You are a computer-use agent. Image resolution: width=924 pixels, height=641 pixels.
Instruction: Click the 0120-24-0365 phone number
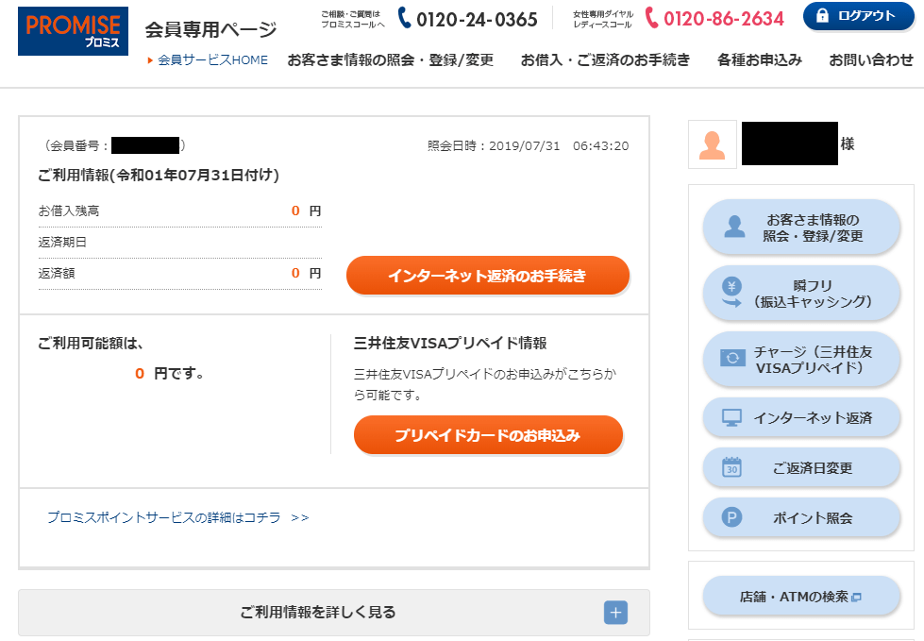tap(477, 20)
